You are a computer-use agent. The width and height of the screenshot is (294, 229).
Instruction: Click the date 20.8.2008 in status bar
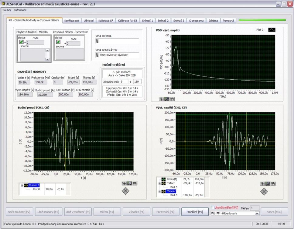(x=262, y=224)
